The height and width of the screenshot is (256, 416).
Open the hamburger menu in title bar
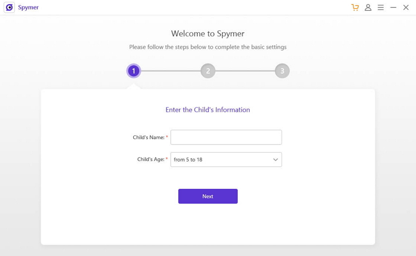coord(380,8)
